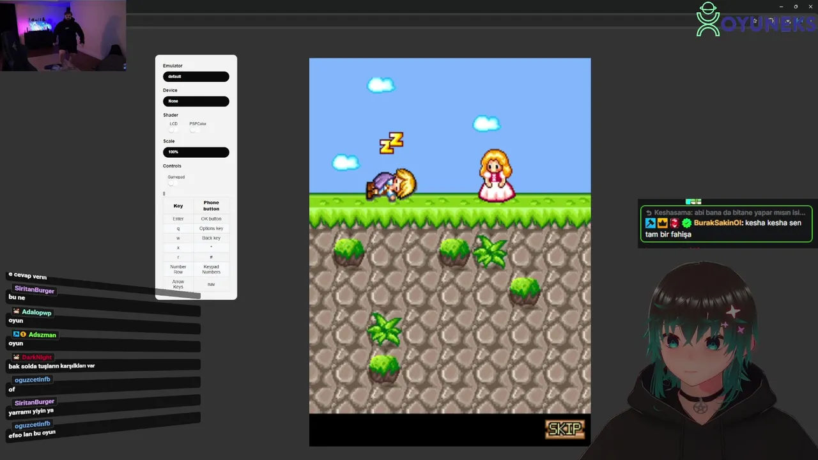
Task: Click the 'Key' column header
Action: pos(178,206)
